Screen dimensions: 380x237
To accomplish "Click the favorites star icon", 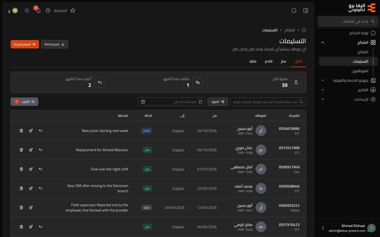I will 73,11.
